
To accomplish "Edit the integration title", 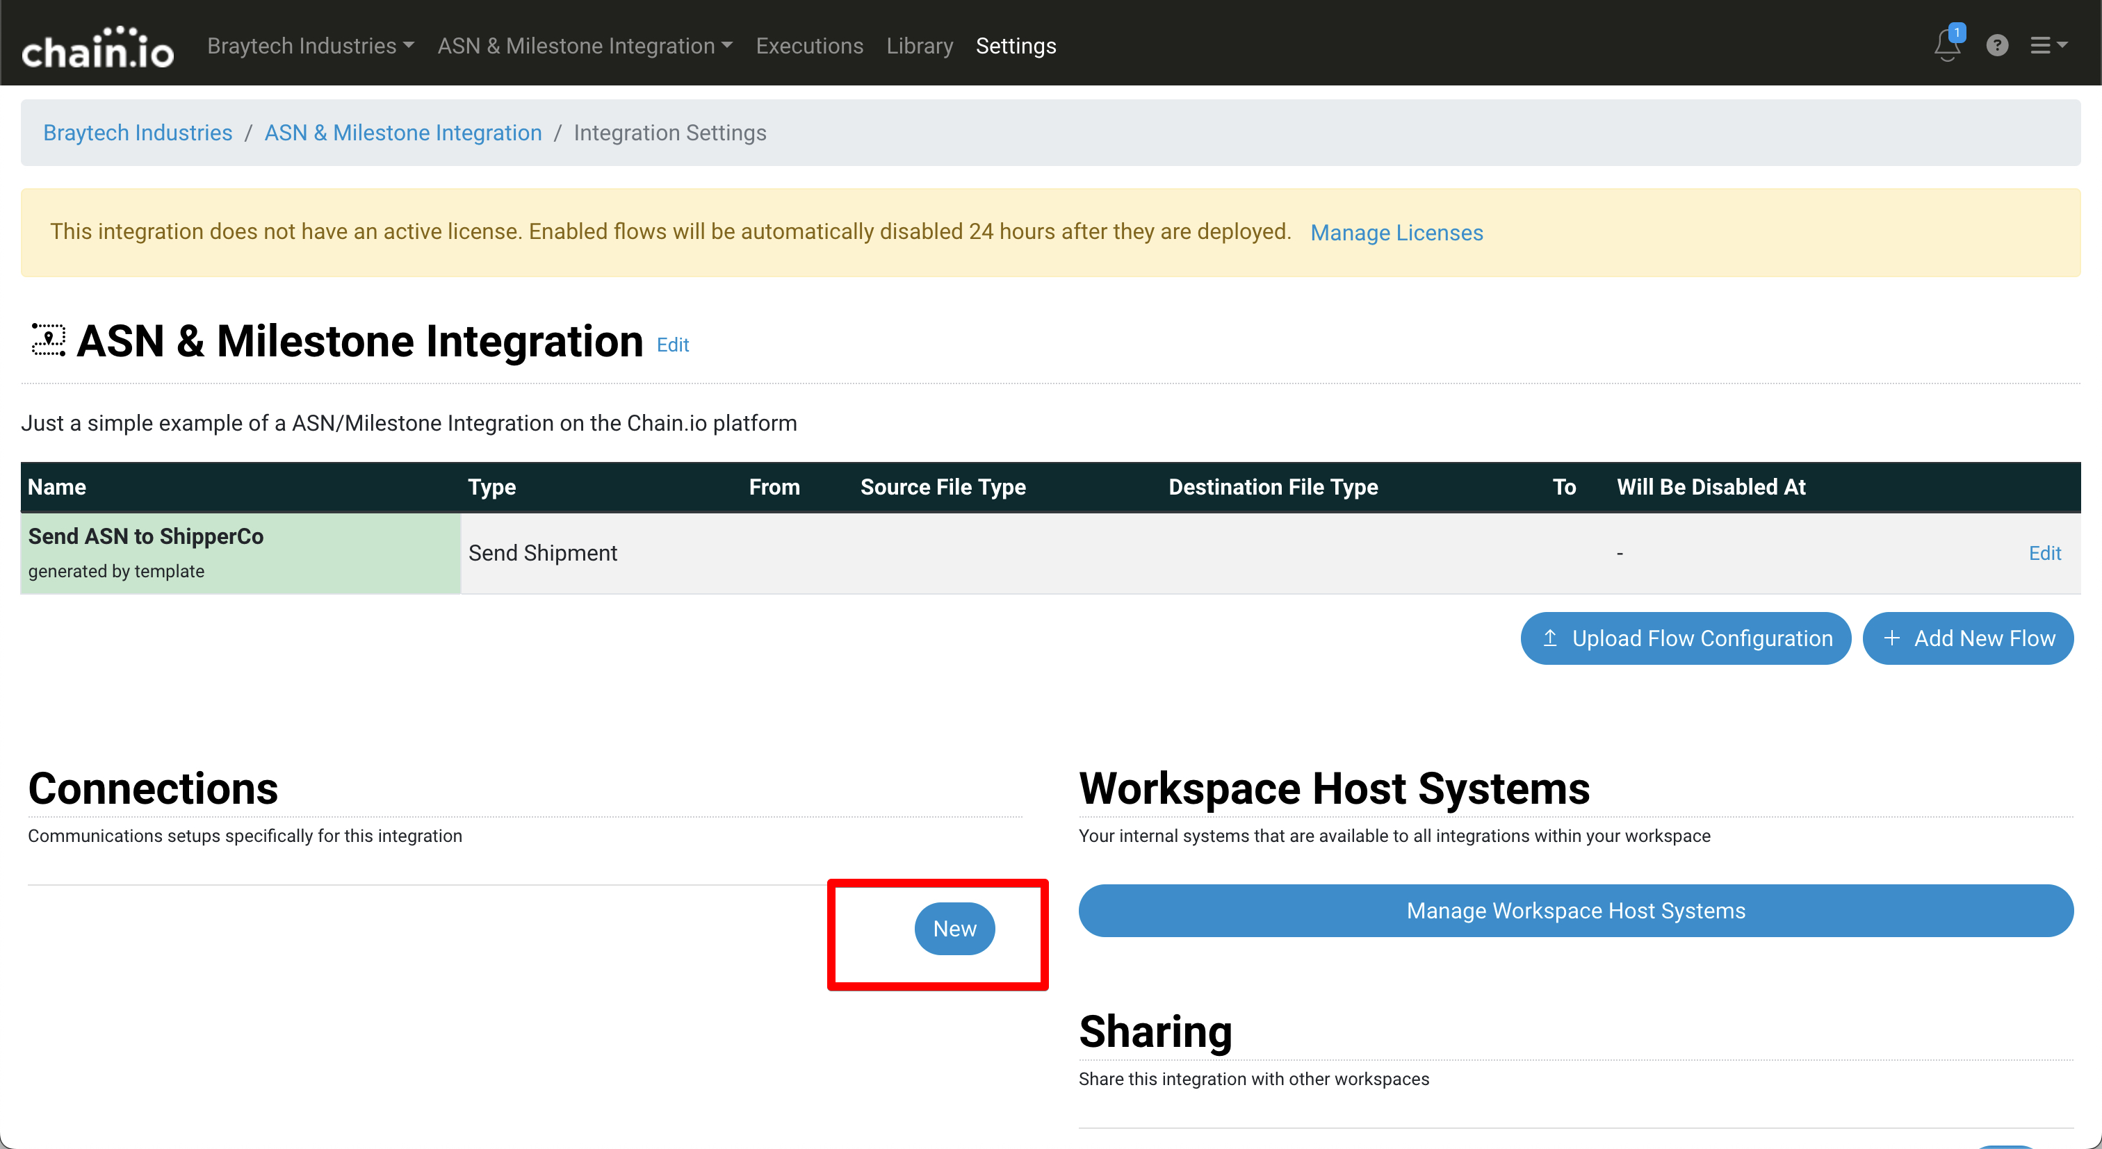I will tap(672, 345).
